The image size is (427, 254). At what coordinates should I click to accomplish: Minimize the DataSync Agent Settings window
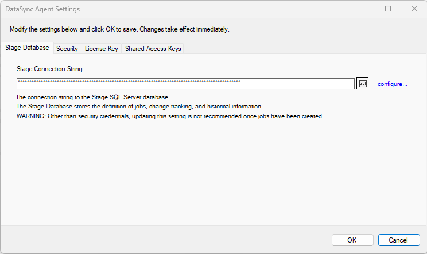tap(362, 9)
